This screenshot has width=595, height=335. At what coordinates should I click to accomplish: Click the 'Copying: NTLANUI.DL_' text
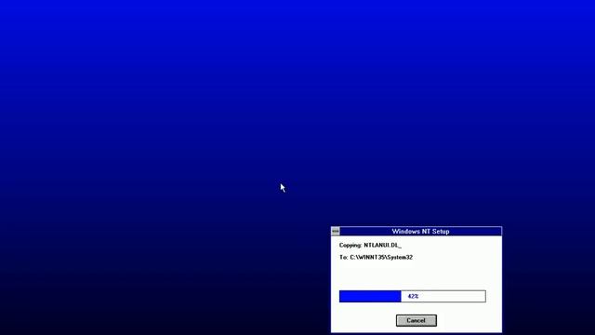click(370, 246)
